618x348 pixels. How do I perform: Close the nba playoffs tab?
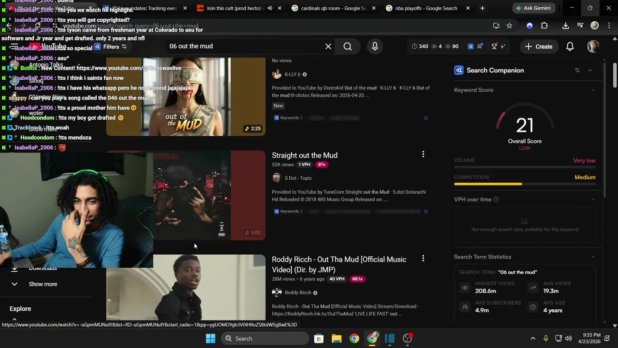point(468,8)
